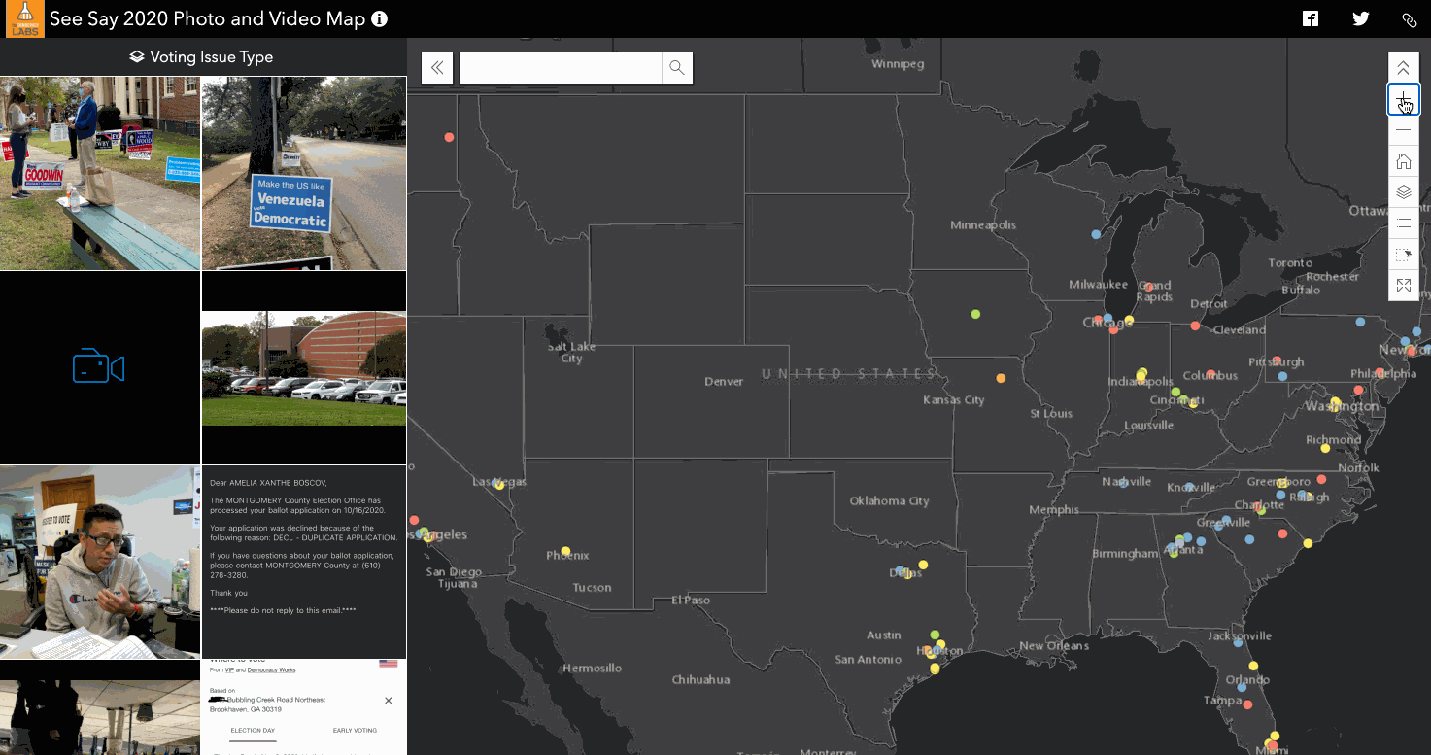Click the Facebook share icon

pyautogui.click(x=1311, y=18)
